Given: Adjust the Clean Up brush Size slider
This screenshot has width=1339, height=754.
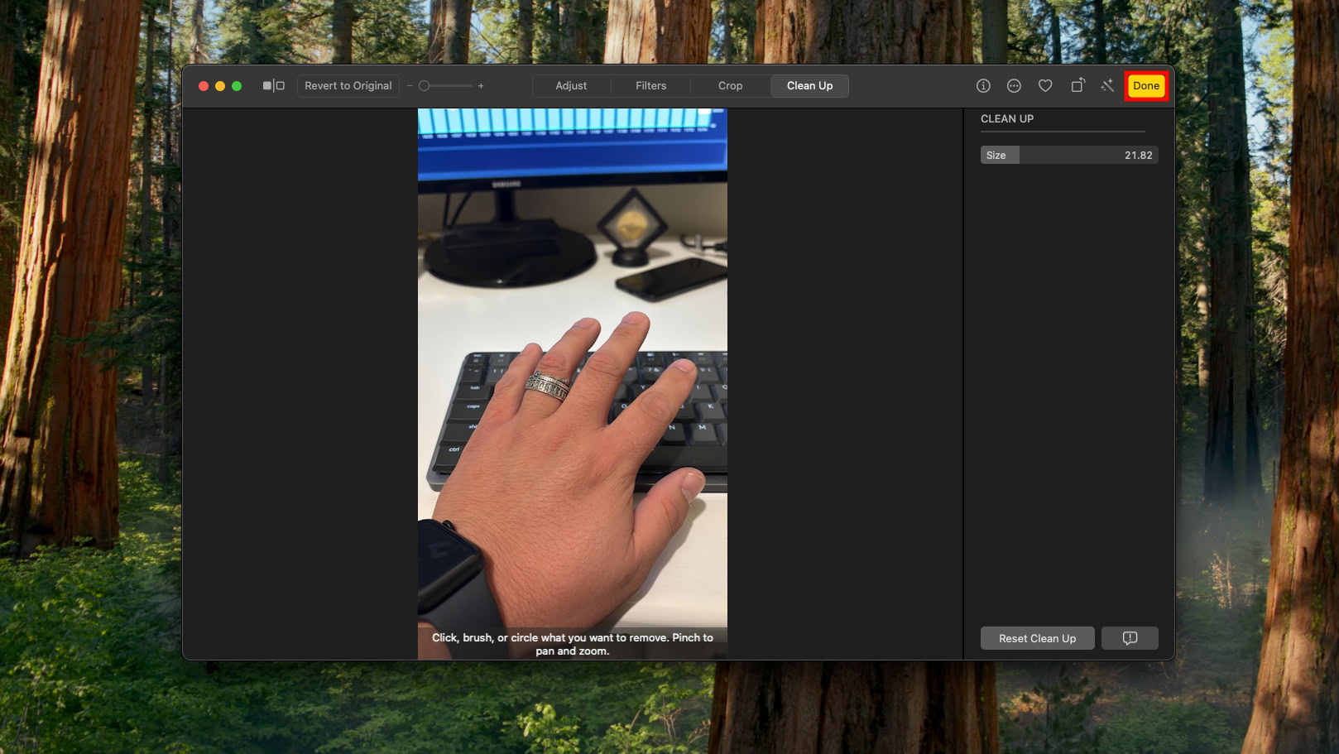Looking at the screenshot, I should coord(1069,156).
